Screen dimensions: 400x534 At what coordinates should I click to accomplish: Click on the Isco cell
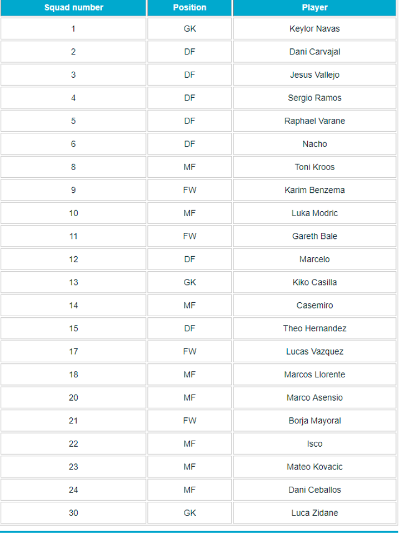314,444
